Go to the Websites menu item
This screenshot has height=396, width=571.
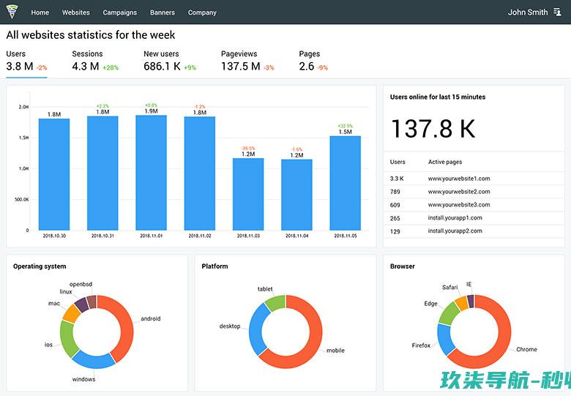click(x=75, y=12)
